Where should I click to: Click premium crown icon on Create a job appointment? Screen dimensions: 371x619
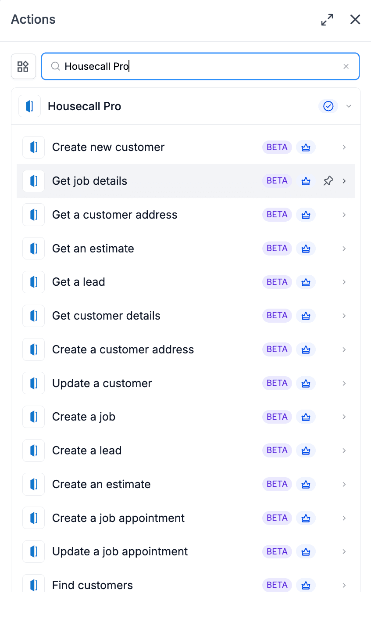[306, 518]
